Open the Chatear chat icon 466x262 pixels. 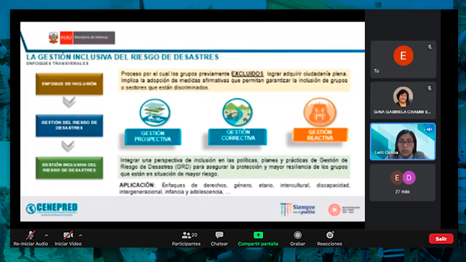(x=220, y=235)
